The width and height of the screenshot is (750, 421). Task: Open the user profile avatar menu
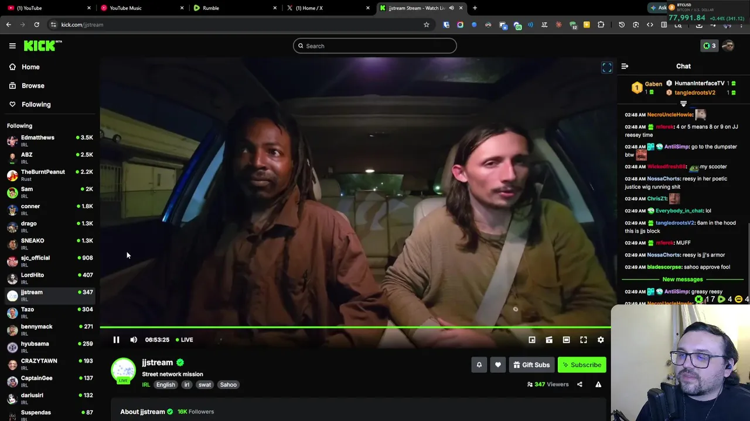728,46
